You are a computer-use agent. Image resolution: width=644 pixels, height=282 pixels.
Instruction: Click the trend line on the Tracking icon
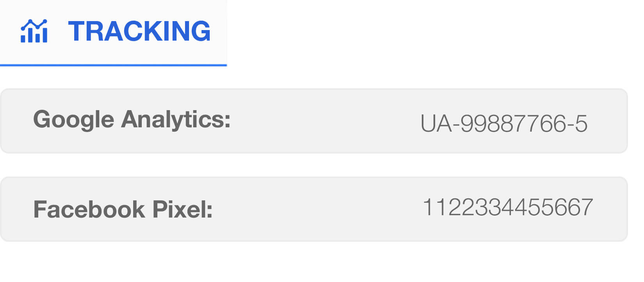34,24
